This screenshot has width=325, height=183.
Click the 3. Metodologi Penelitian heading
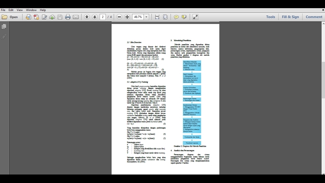coord(181,40)
